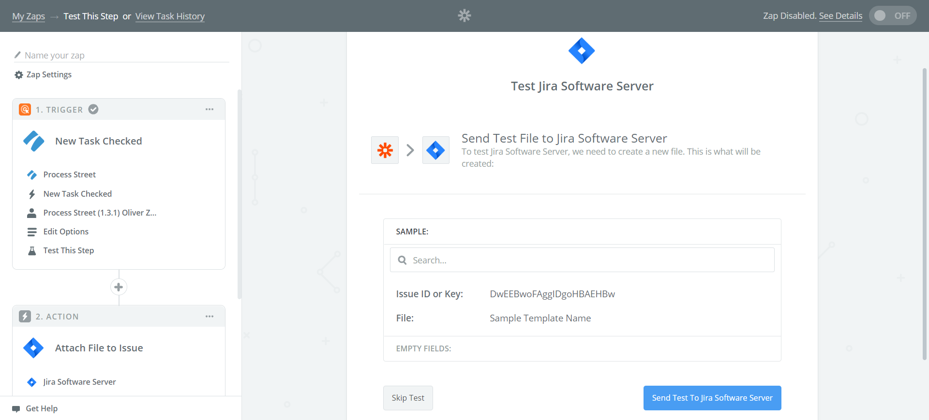929x420 pixels.
Task: Click the small Jira Software Server icon
Action: pyautogui.click(x=32, y=382)
